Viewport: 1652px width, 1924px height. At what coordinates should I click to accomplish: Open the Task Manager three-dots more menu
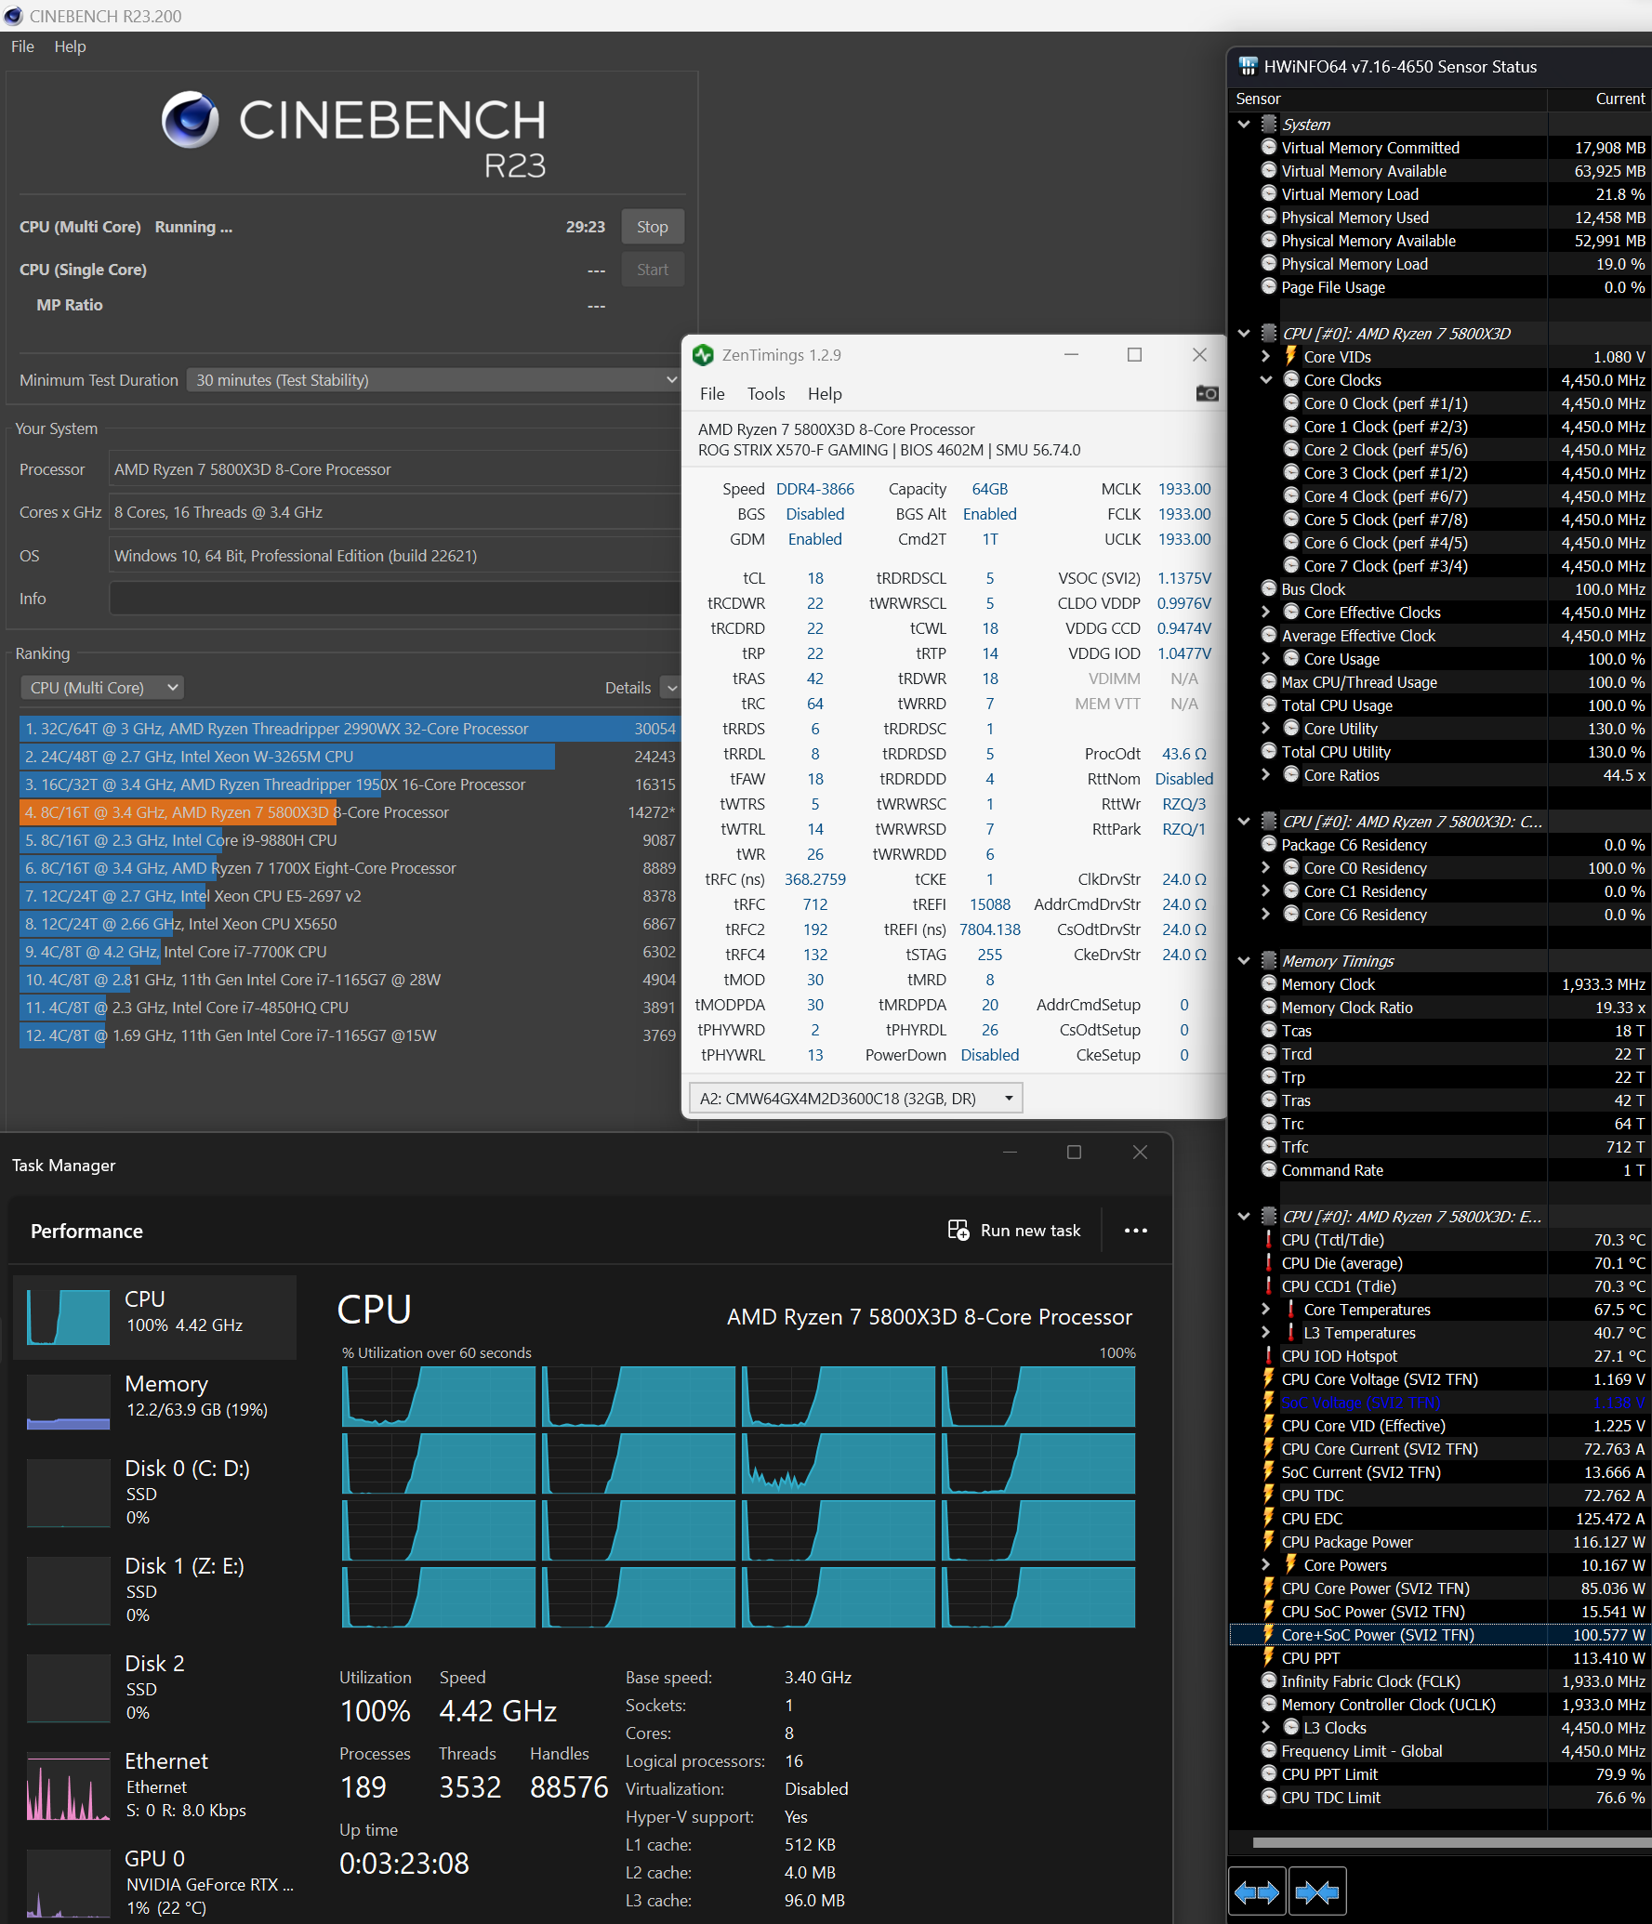1135,1230
